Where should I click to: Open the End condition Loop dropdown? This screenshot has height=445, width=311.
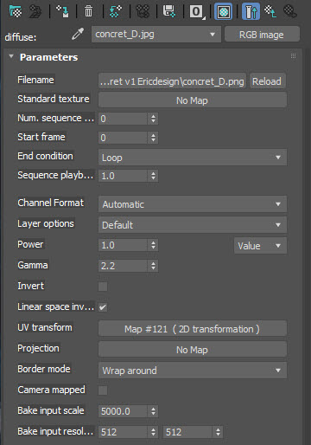click(x=193, y=158)
